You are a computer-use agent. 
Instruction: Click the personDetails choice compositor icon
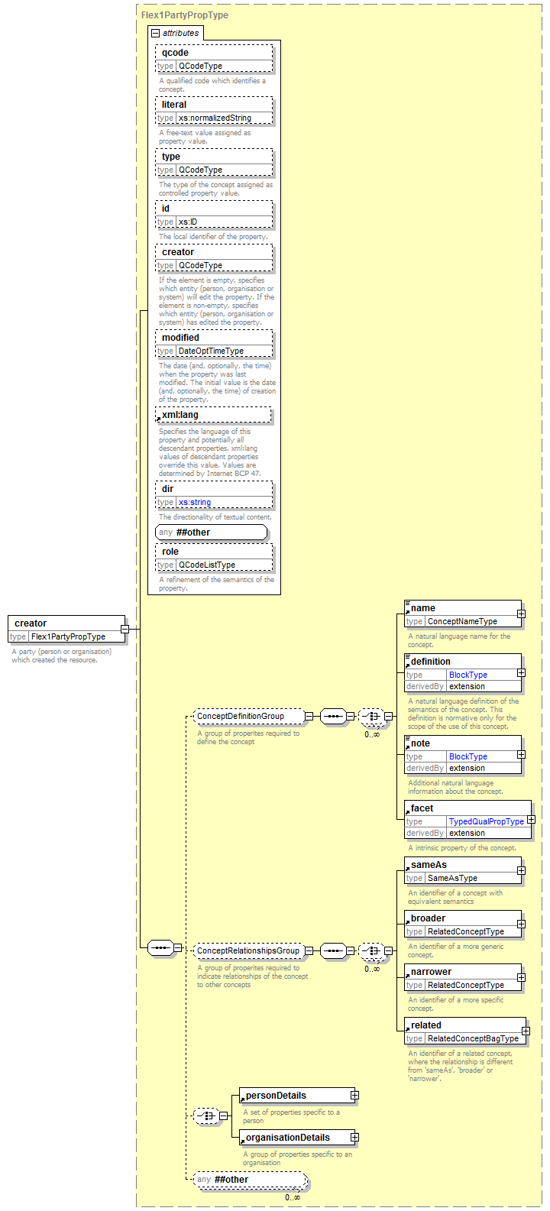pos(205,1115)
